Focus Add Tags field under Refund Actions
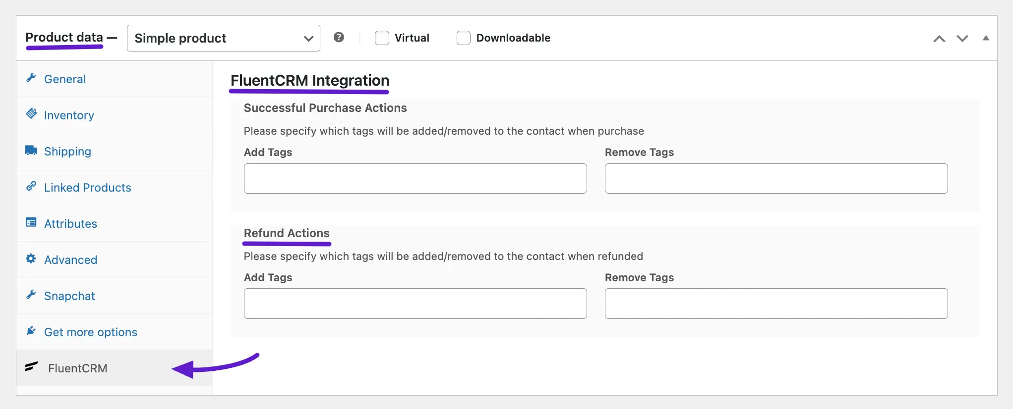1013x409 pixels. (416, 304)
